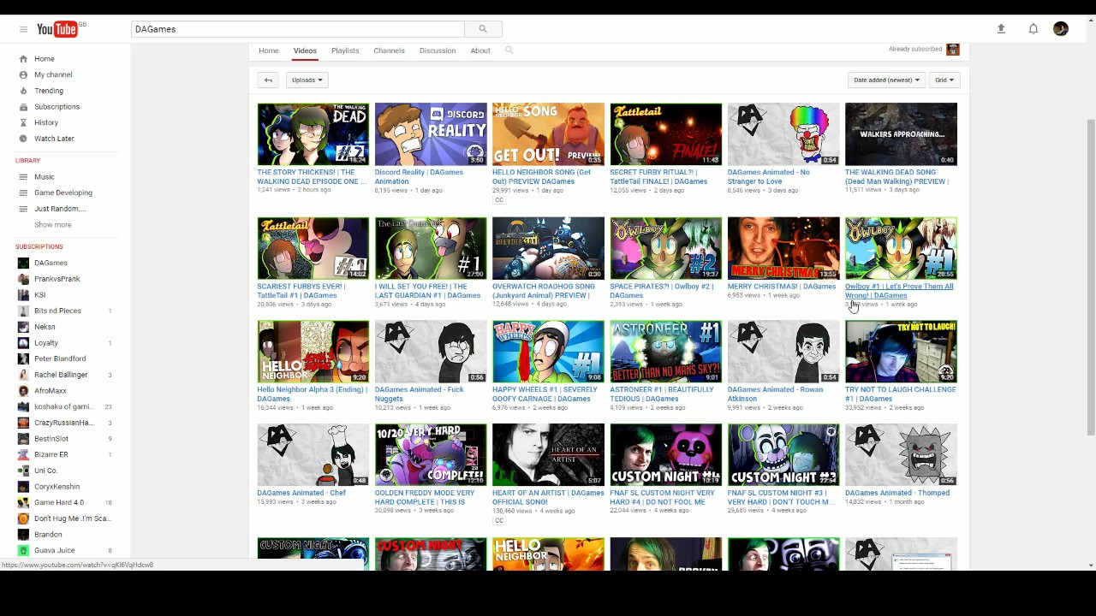
Task: Open MERRY CHRISTMAS DAGames video link
Action: coord(782,287)
